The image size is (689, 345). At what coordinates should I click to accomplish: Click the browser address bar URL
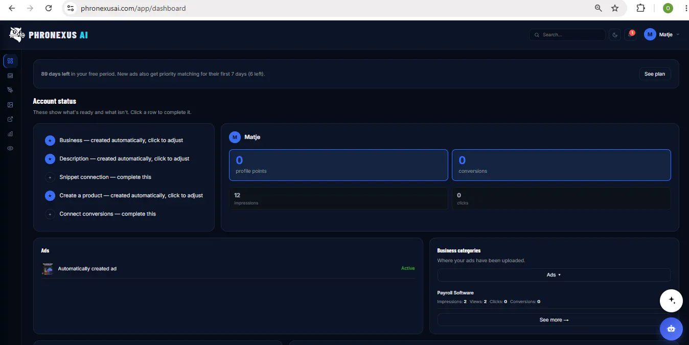[x=133, y=8]
